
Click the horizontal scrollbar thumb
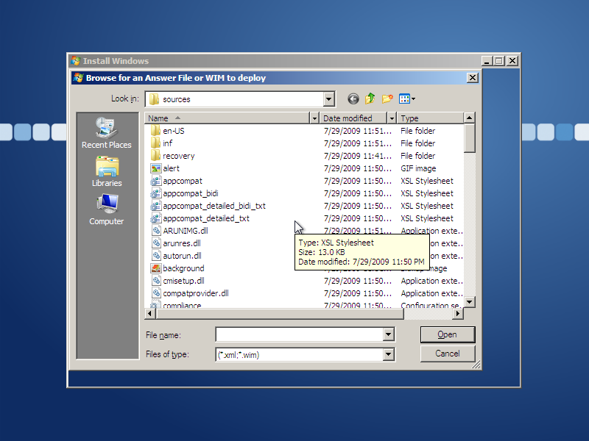[x=280, y=314]
